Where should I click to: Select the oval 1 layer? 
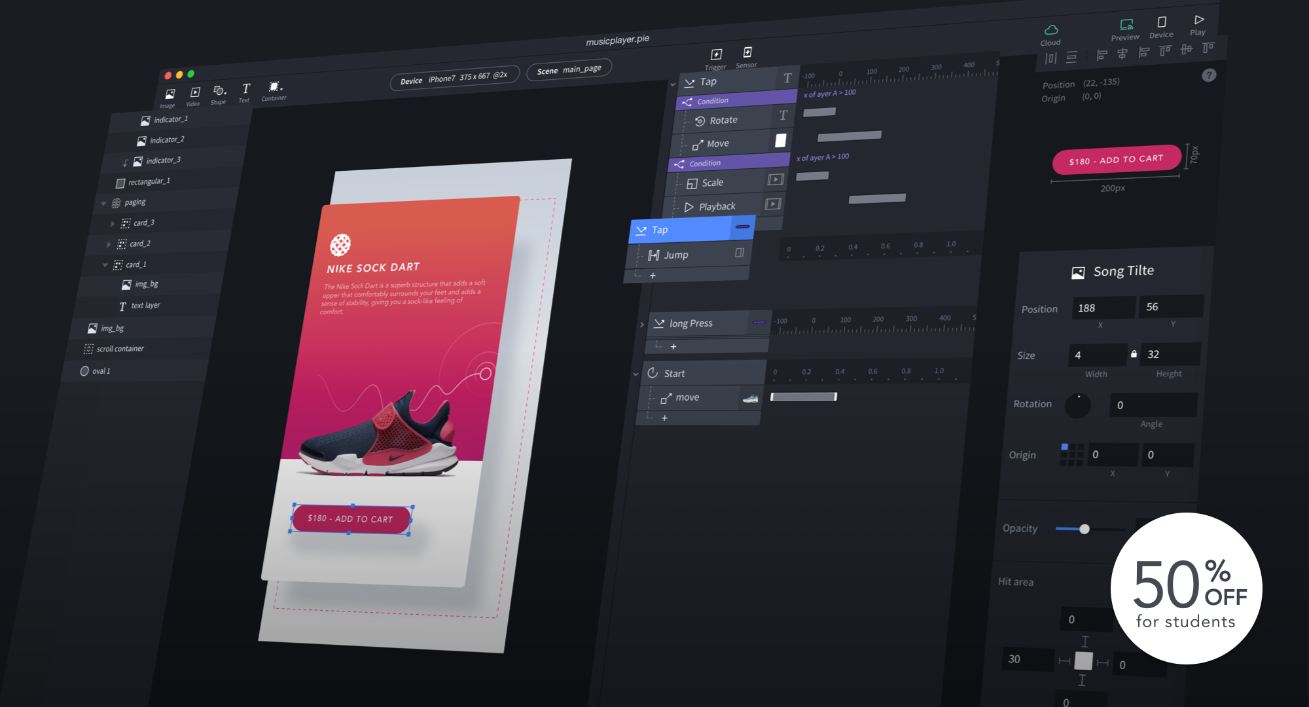pyautogui.click(x=96, y=371)
